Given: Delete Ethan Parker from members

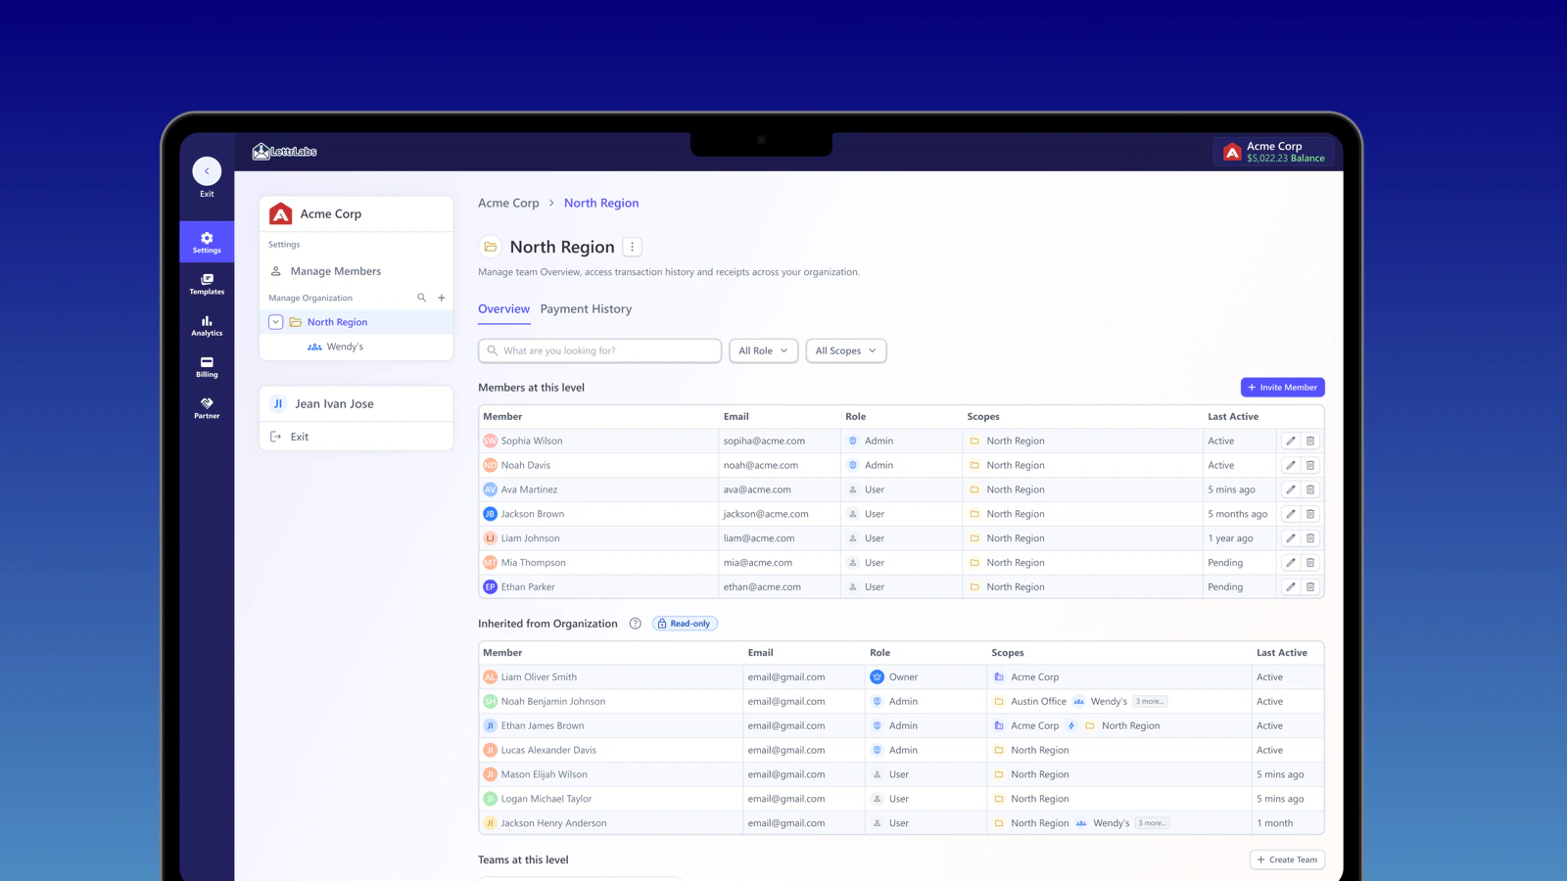Looking at the screenshot, I should click(1310, 587).
